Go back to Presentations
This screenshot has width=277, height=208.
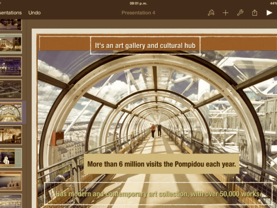pyautogui.click(x=10, y=13)
